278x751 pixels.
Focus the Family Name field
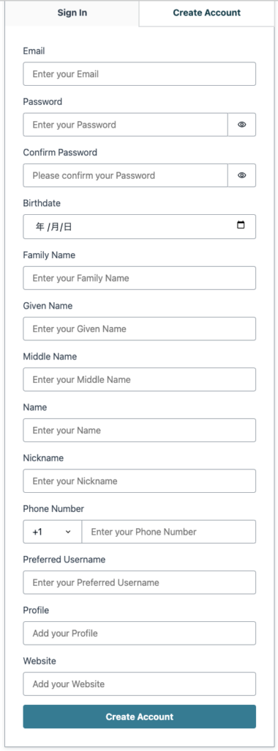140,278
